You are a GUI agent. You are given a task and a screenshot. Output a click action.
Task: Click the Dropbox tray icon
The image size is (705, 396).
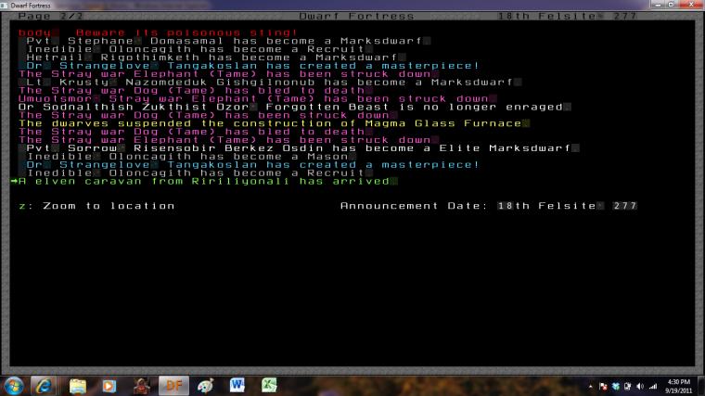616,387
